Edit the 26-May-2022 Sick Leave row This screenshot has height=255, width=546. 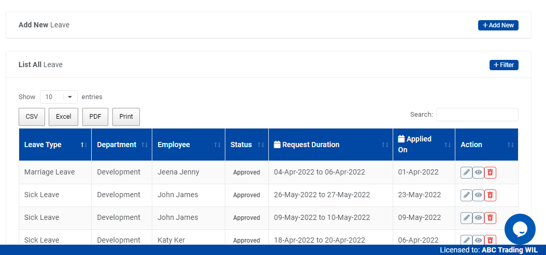pyautogui.click(x=466, y=195)
